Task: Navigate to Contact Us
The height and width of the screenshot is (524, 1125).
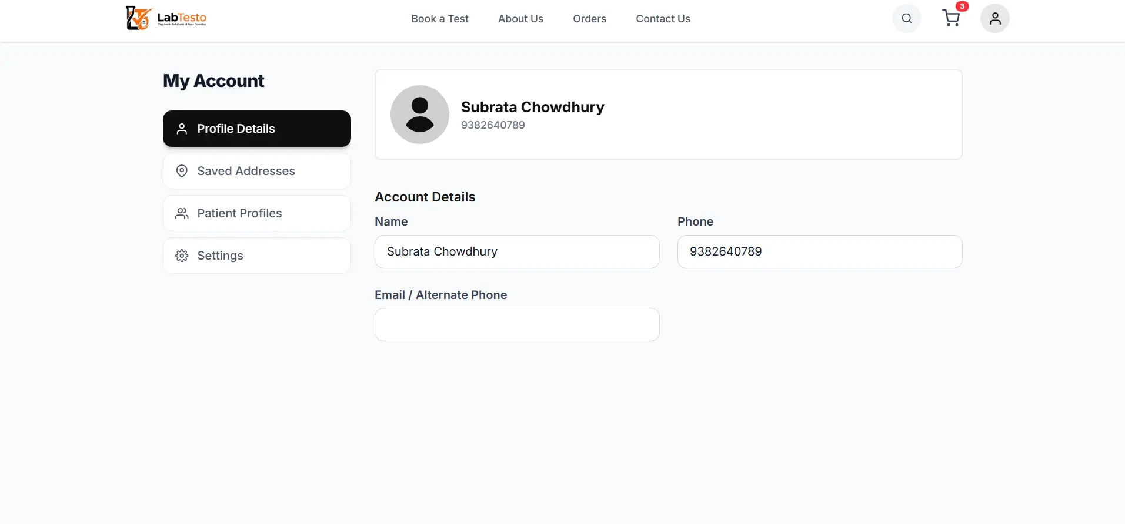Action: pyautogui.click(x=663, y=19)
